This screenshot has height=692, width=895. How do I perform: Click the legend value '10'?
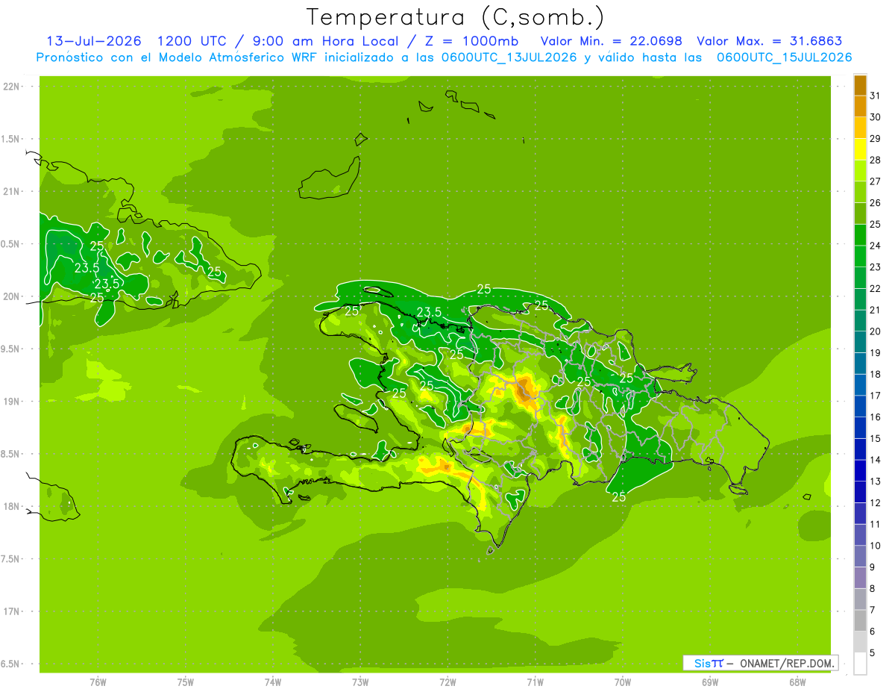coord(875,545)
